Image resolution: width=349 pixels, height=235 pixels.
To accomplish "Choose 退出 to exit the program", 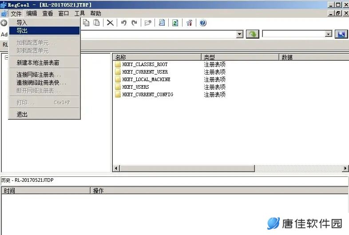I will click(44, 114).
